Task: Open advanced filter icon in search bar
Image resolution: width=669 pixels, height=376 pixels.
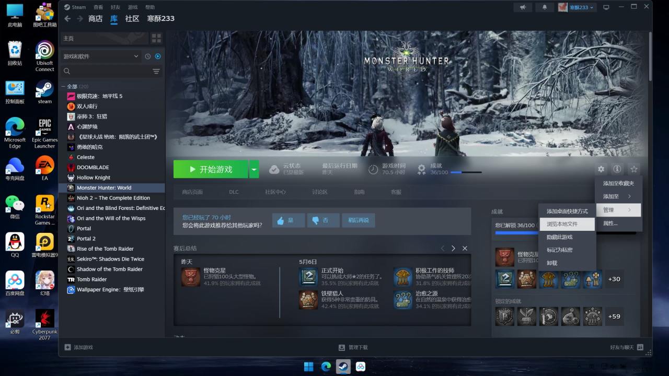Action: [156, 71]
